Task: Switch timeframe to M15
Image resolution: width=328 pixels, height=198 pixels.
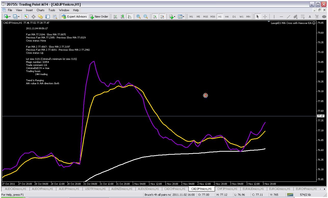Action: pyautogui.click(x=205, y=17)
